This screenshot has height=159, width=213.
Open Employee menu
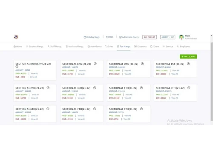pos(183,46)
